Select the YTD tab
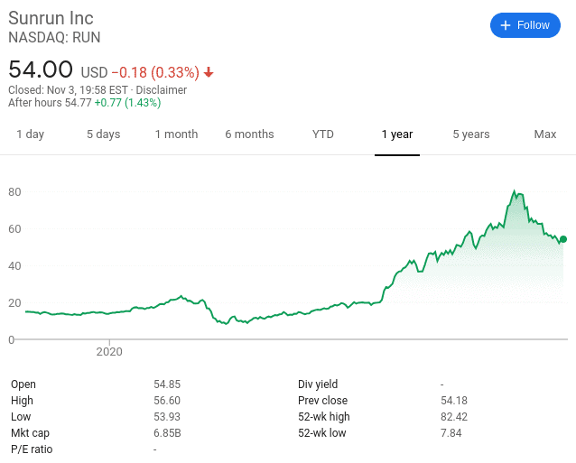Viewport: 576px width, 463px height. tap(323, 134)
